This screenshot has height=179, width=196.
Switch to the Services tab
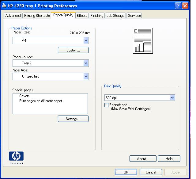[134, 16]
